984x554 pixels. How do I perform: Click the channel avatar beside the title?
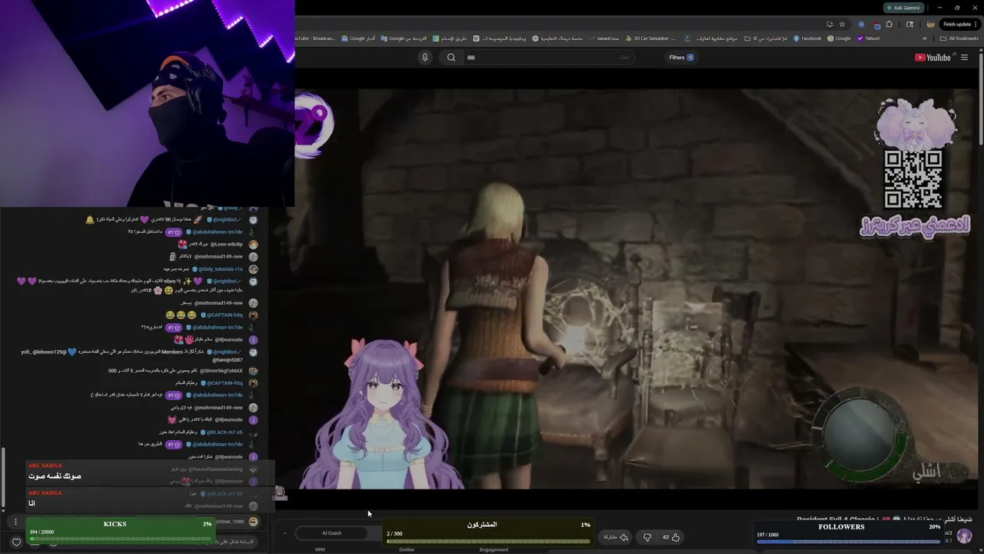tap(964, 536)
